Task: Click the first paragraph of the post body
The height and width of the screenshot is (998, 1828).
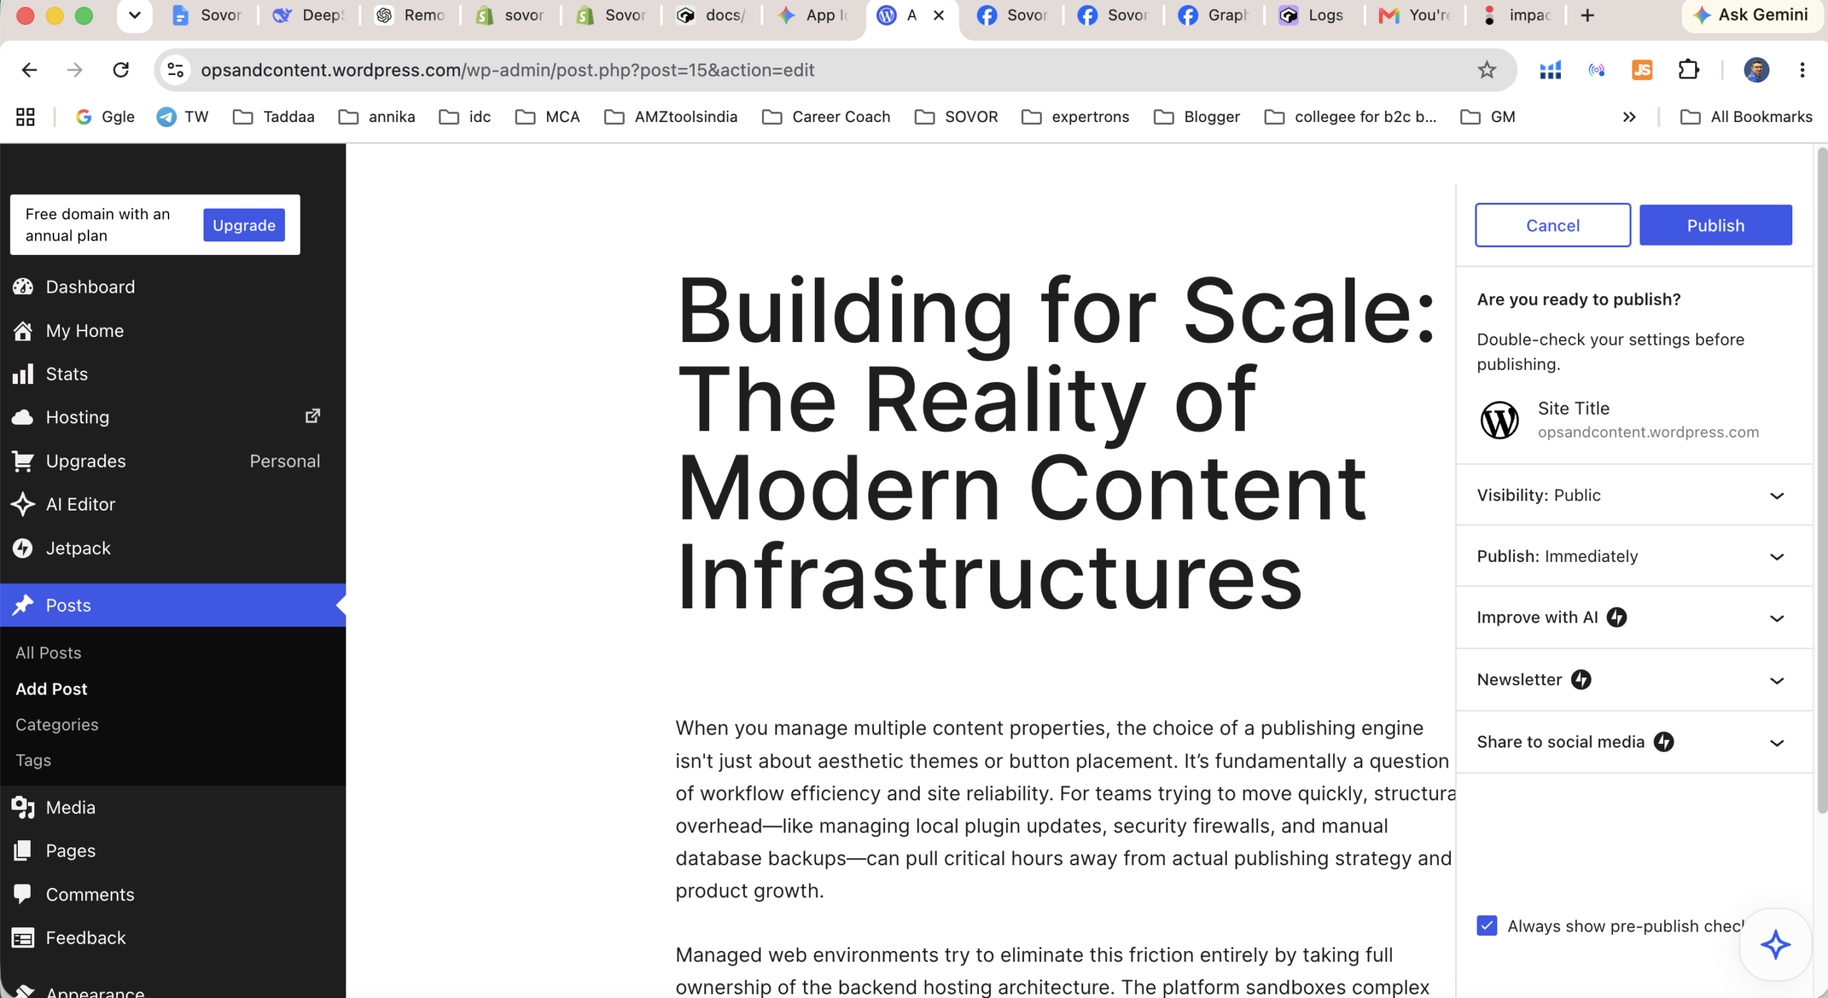Action: tap(1064, 809)
